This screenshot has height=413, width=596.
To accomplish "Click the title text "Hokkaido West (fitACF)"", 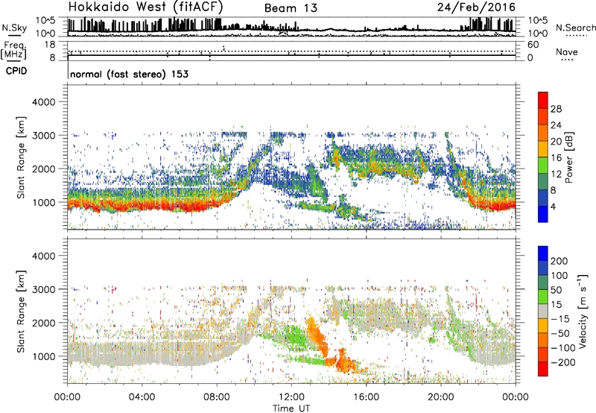I will point(145,7).
